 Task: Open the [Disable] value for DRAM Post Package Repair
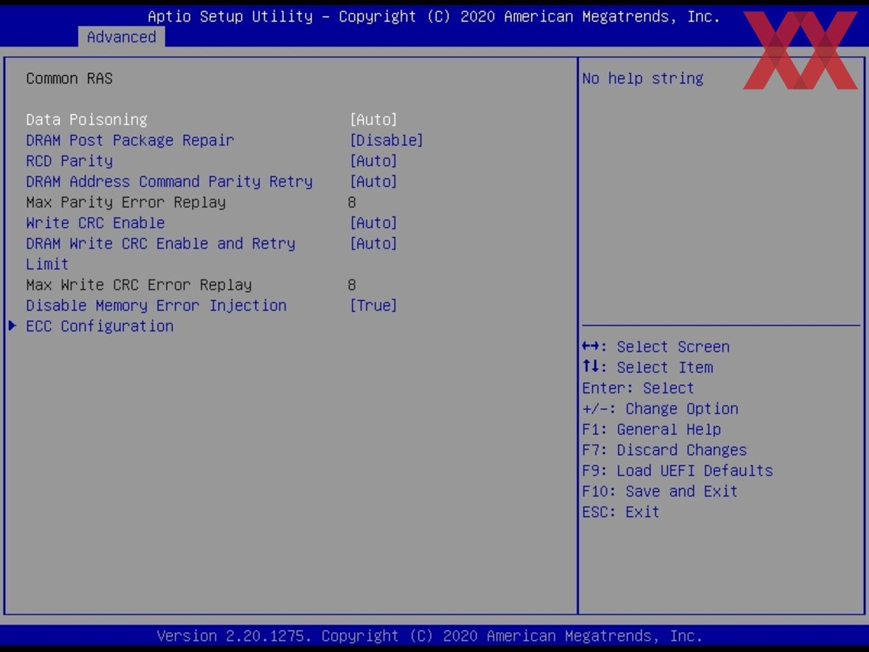pos(387,140)
